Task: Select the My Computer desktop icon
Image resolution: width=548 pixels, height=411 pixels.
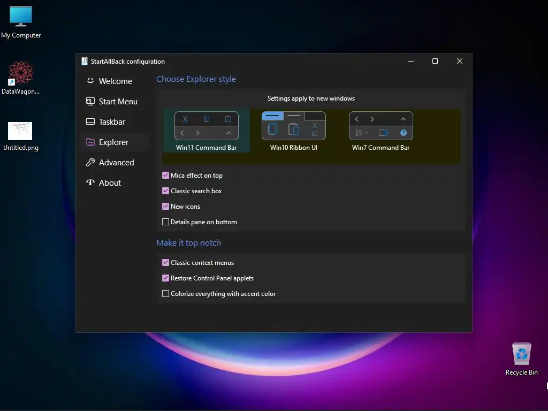Action: click(x=21, y=22)
